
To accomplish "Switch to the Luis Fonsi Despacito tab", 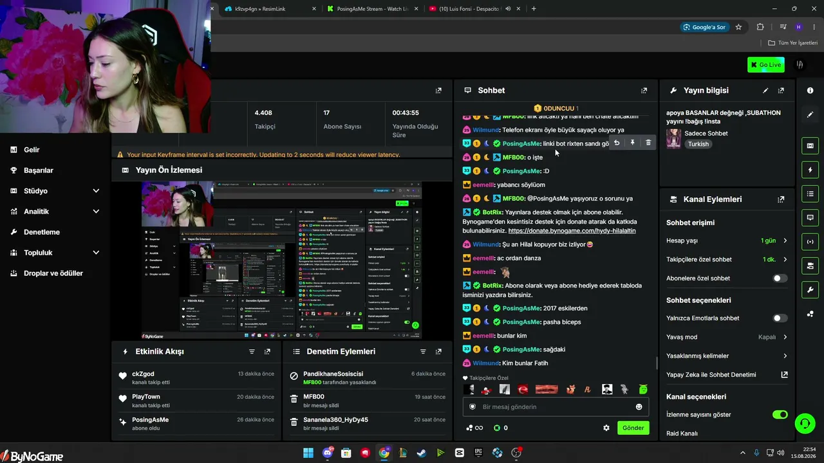I will click(x=474, y=9).
